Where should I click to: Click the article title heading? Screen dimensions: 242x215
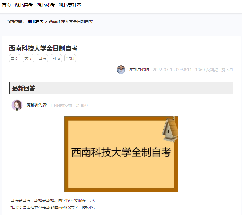point(43,48)
